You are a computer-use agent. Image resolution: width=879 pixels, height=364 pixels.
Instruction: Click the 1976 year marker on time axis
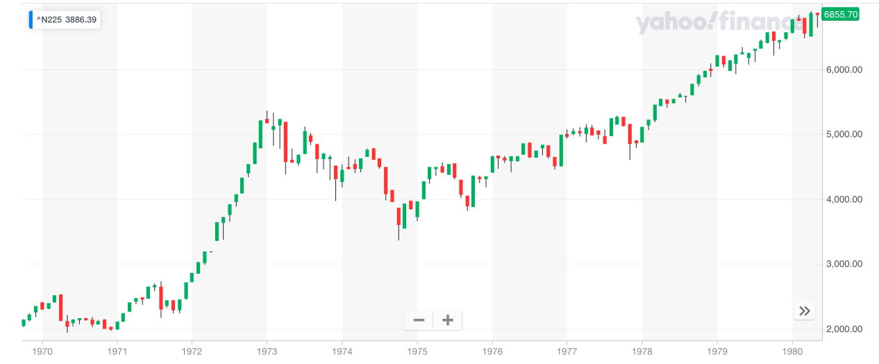point(492,353)
